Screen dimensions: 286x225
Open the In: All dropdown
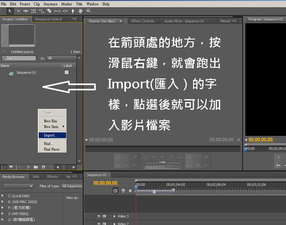pyautogui.click(x=61, y=58)
